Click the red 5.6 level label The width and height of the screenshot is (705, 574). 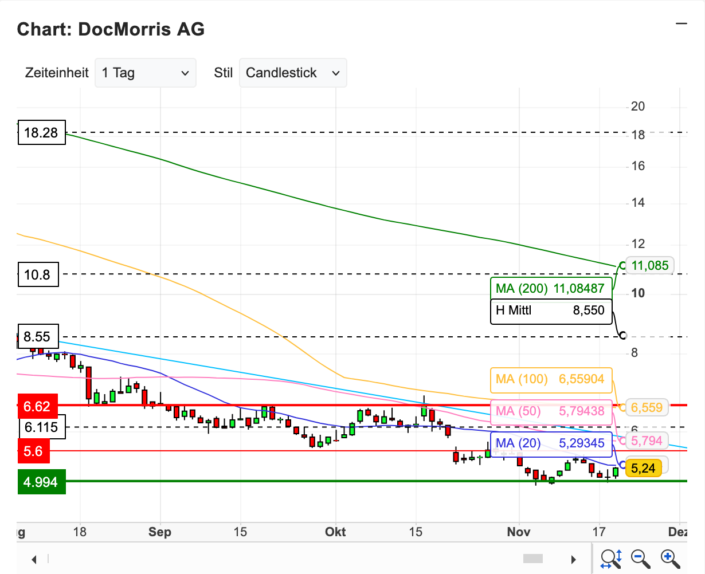[x=33, y=451]
